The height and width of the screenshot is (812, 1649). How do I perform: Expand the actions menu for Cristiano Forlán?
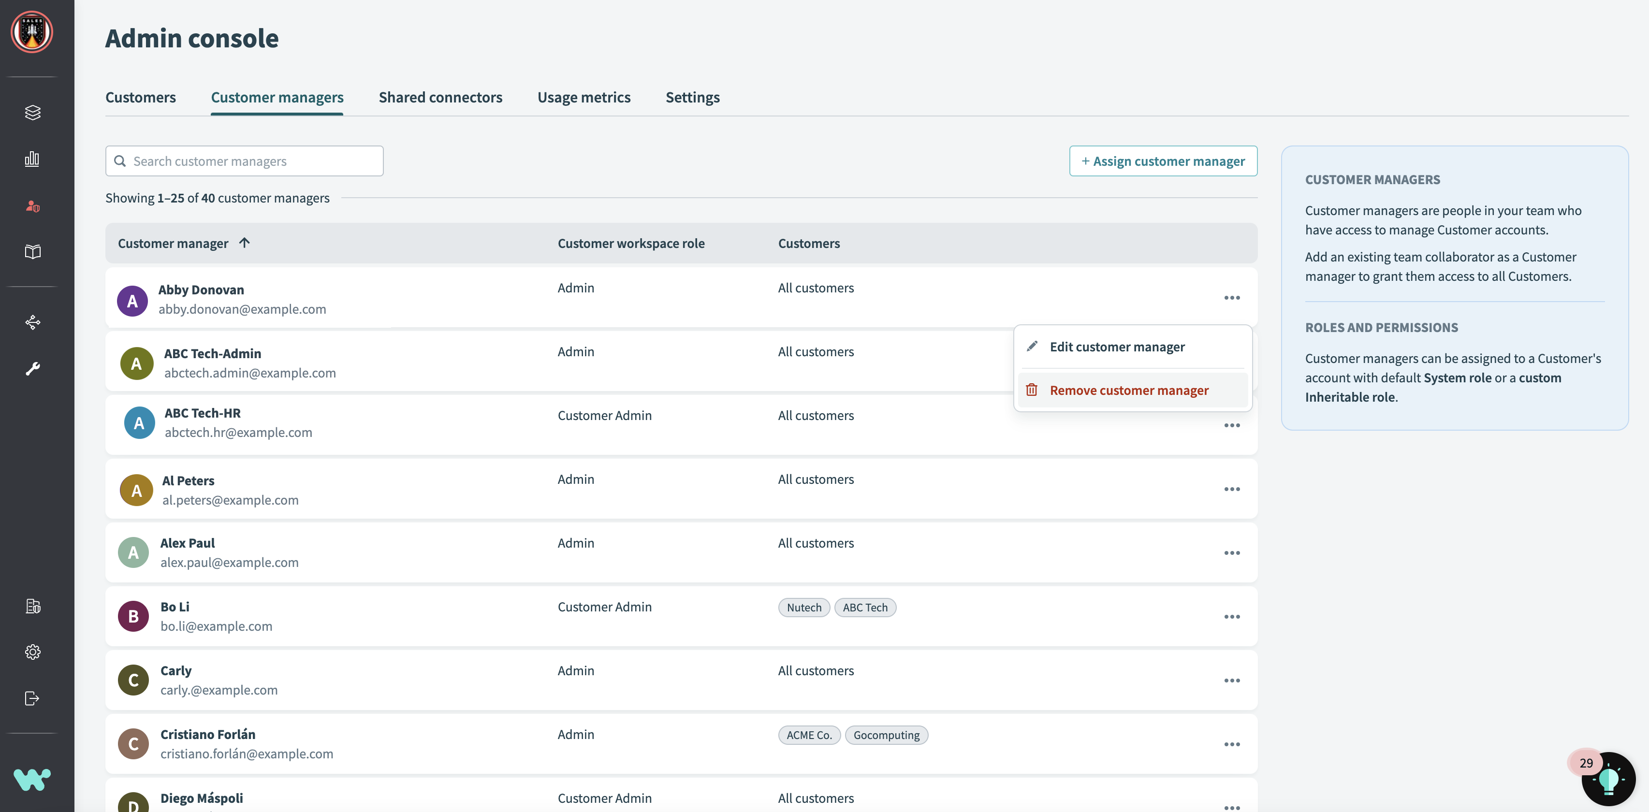click(1232, 744)
